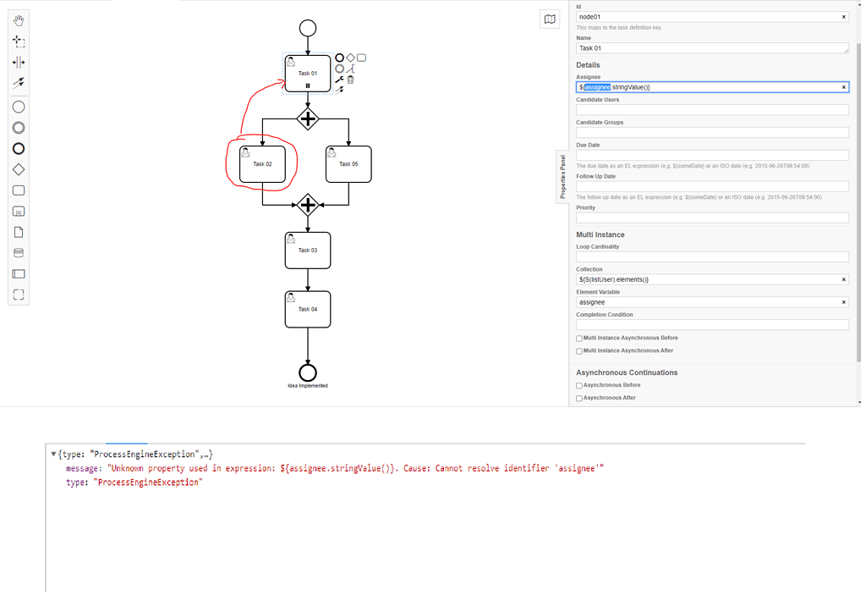This screenshot has height=606, width=866.
Task: Select the Create Gateway diamond tool
Action: click(18, 169)
